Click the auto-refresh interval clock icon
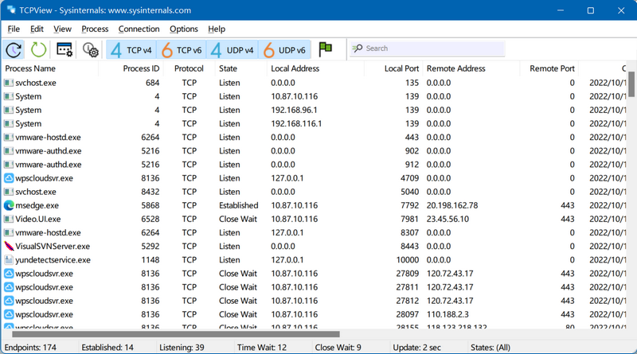 (x=14, y=50)
